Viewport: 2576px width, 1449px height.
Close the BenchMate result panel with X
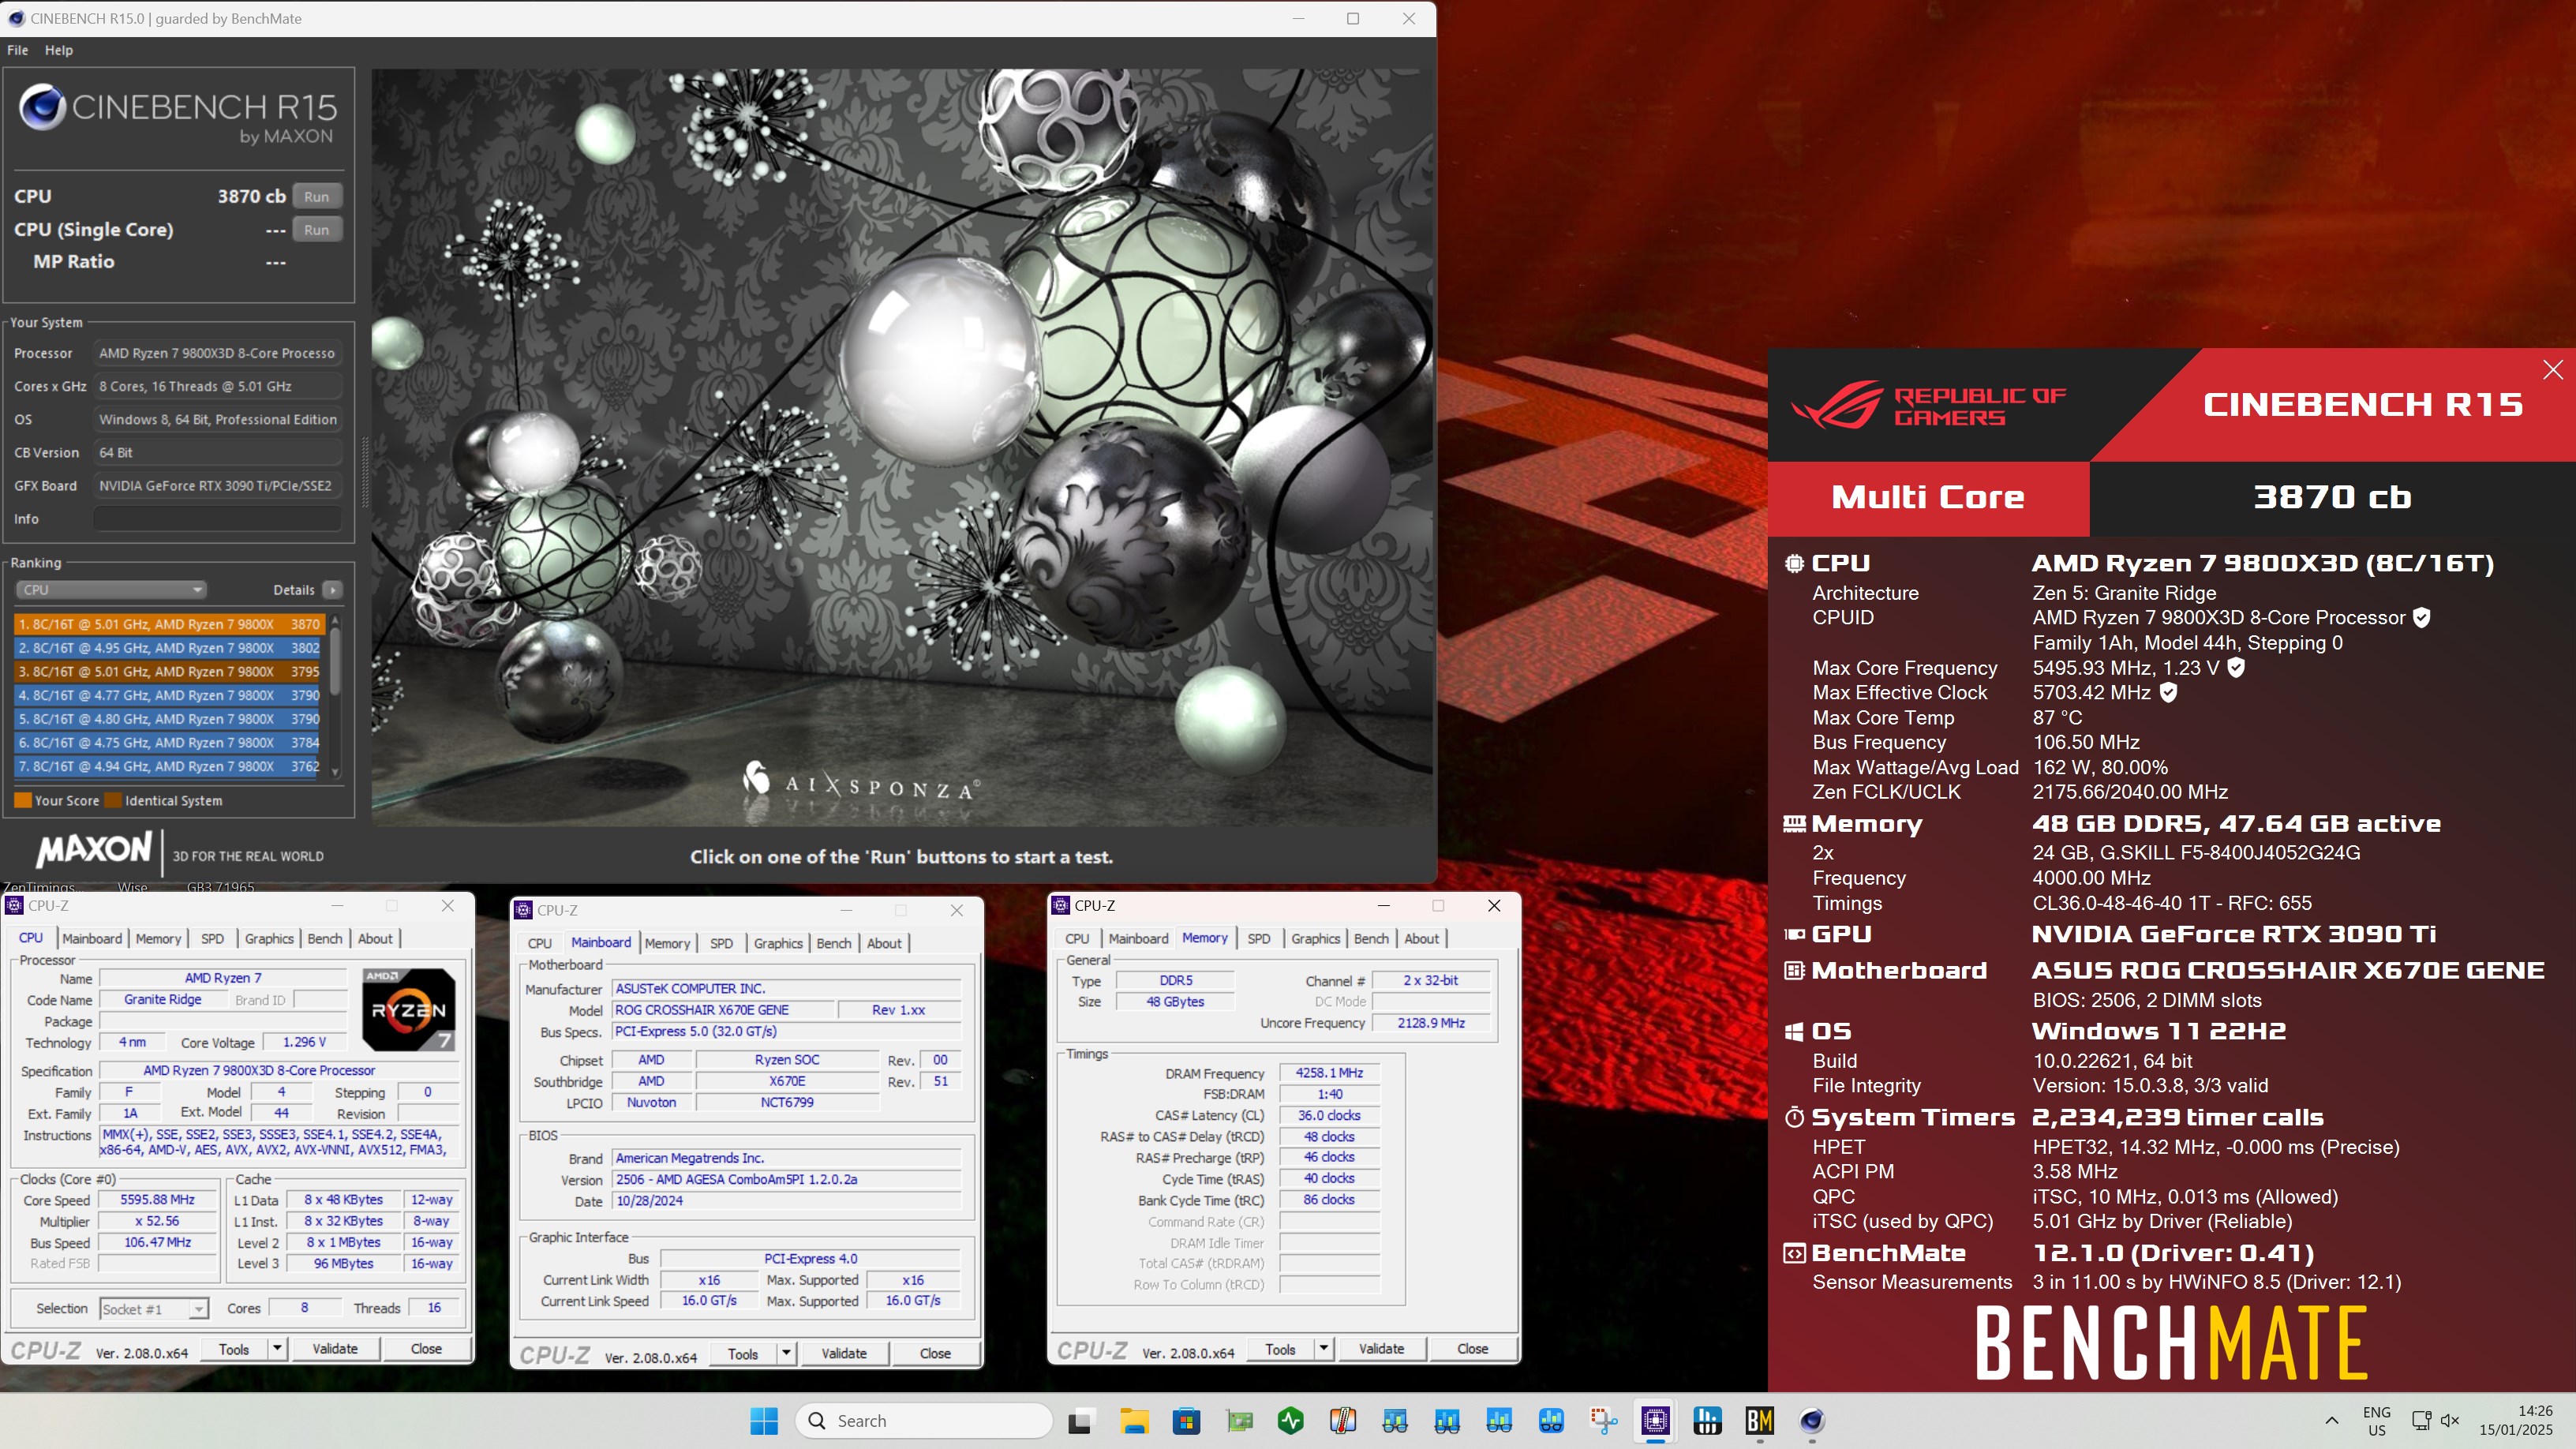point(2552,370)
